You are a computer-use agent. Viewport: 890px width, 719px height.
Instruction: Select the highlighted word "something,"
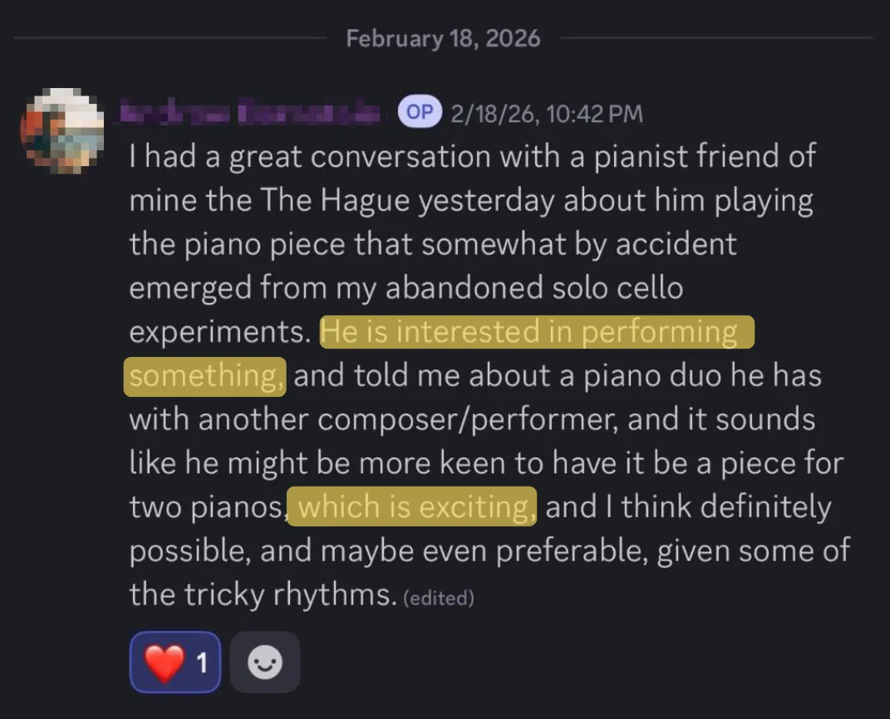pyautogui.click(x=207, y=376)
